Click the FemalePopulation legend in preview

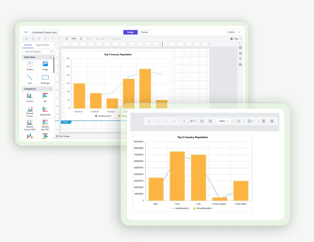[x=202, y=208]
